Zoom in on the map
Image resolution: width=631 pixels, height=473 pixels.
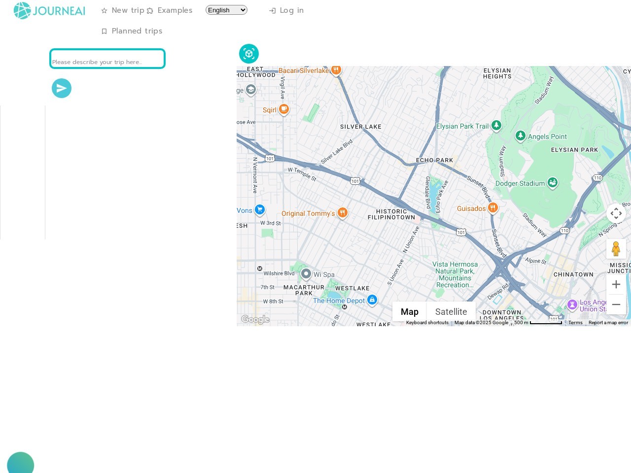tap(616, 284)
